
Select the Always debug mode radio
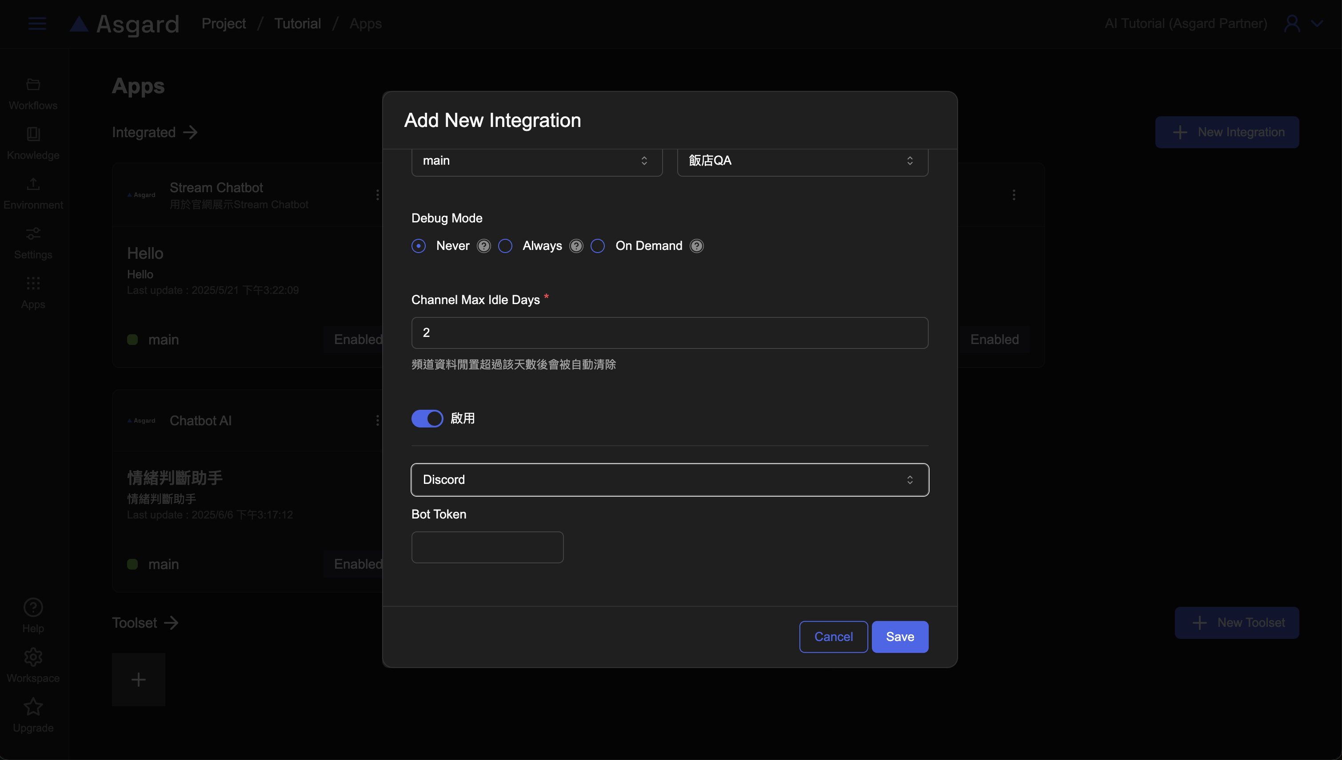505,246
